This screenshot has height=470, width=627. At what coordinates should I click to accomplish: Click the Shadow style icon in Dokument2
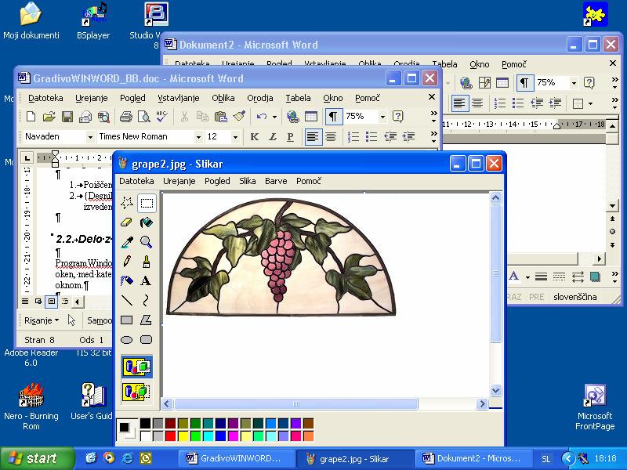595,277
